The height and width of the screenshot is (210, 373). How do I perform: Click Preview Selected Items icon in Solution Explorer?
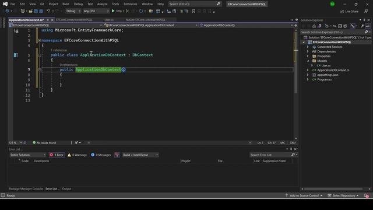coord(368,26)
